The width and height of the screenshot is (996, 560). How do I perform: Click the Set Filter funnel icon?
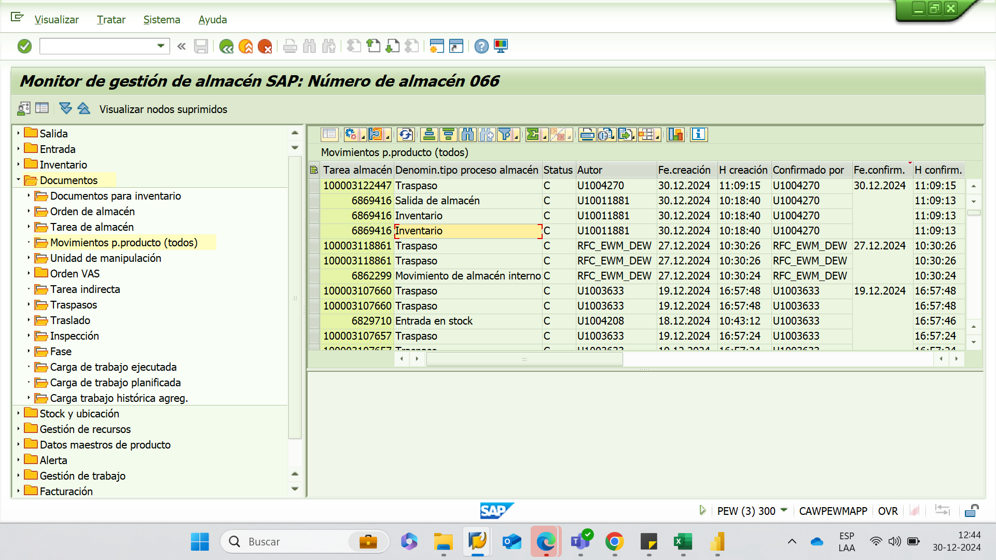(505, 135)
